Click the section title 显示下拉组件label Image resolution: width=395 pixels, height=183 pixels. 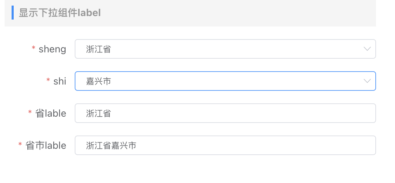click(x=60, y=13)
